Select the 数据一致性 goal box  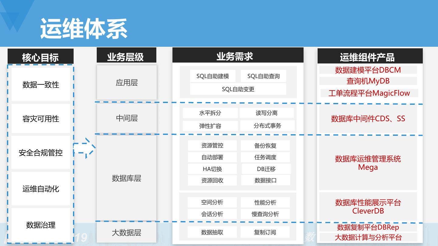41,84
